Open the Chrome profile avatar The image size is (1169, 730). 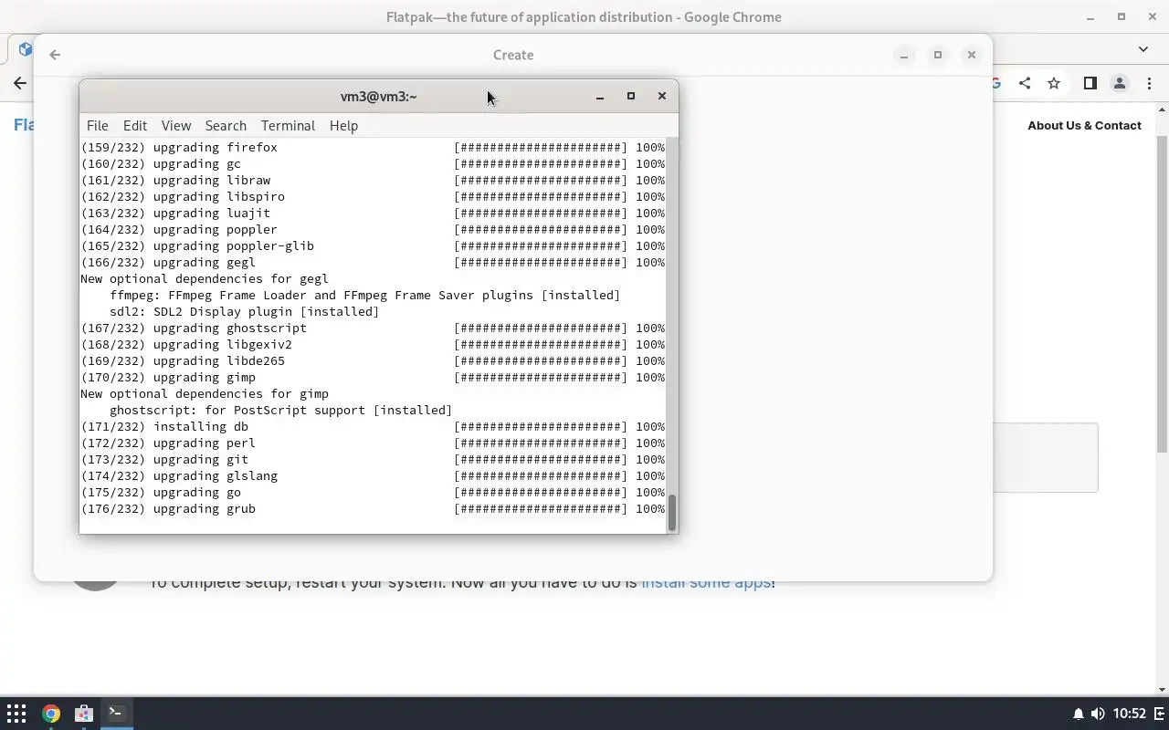[1119, 83]
